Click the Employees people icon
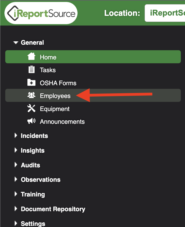185x227 pixels. coord(31,95)
